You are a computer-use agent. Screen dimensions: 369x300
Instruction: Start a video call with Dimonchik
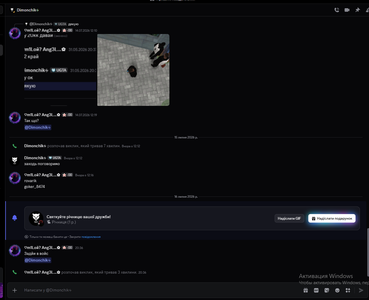(347, 10)
